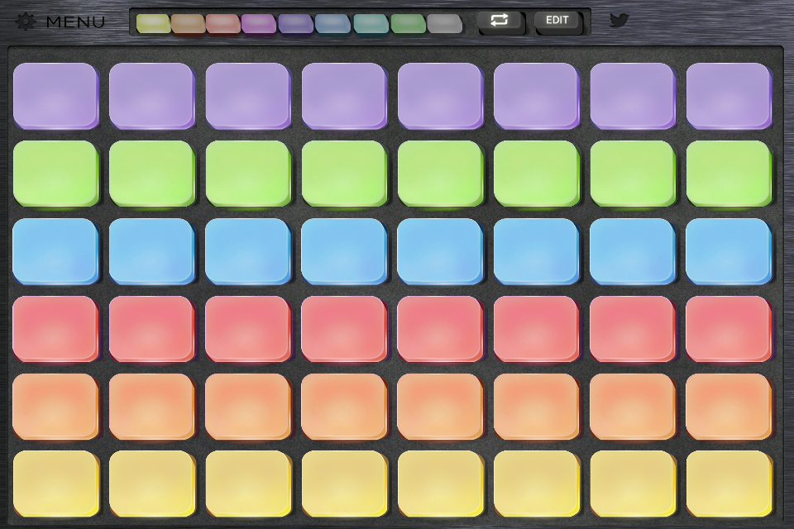Fire the eighth yellow pad

tap(729, 484)
